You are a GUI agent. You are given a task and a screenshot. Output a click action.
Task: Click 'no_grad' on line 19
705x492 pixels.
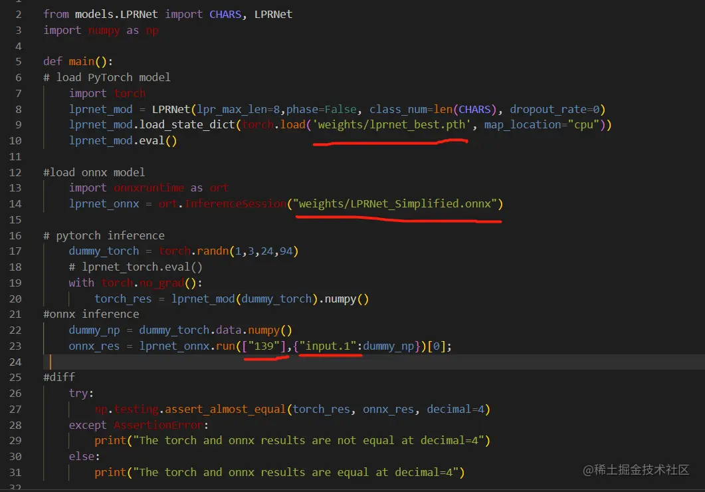tap(161, 283)
